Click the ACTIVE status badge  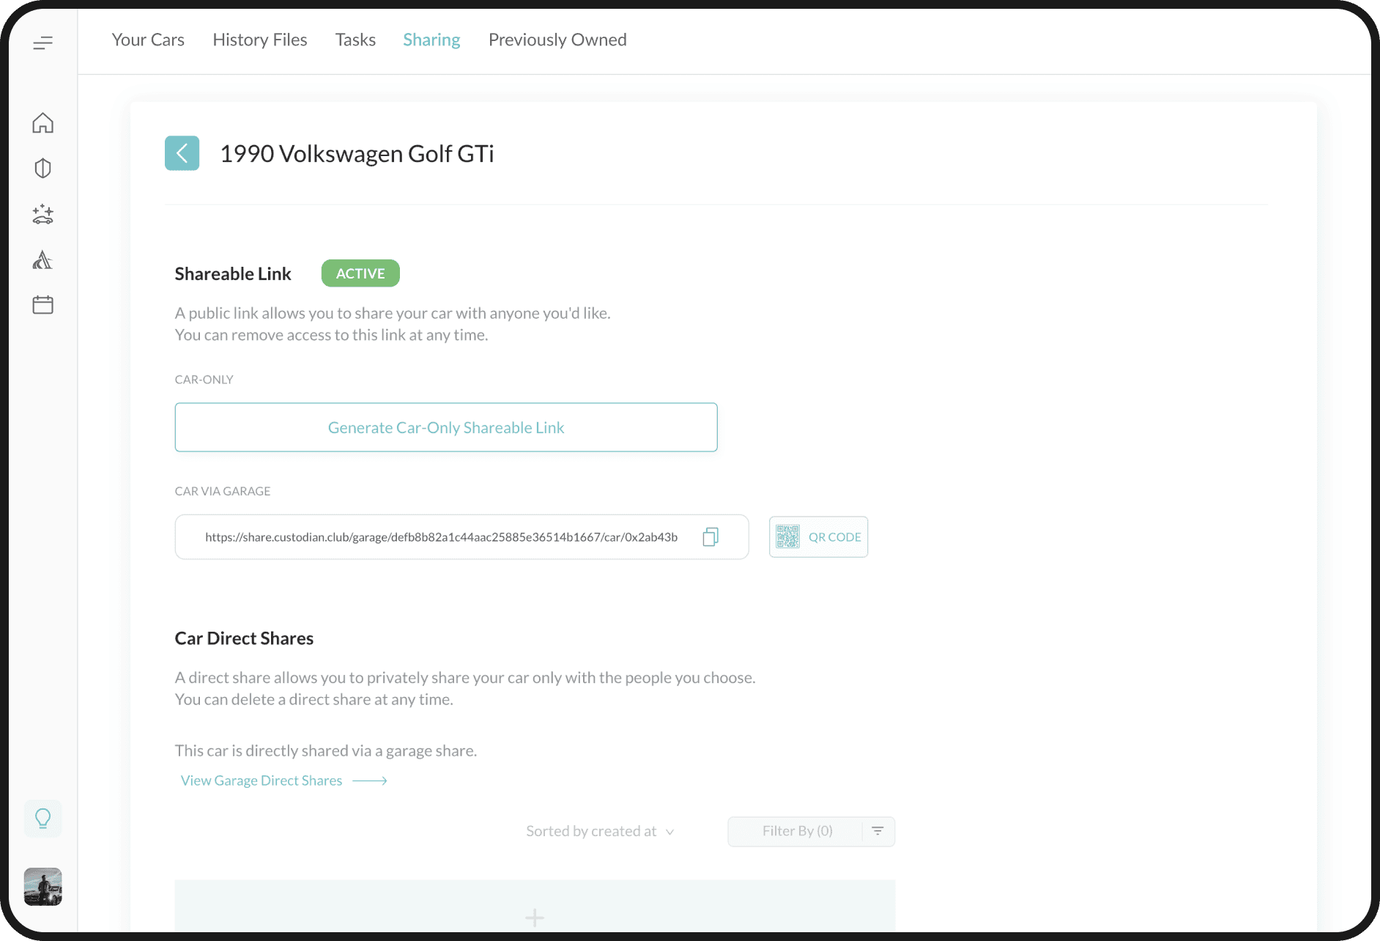pyautogui.click(x=360, y=273)
